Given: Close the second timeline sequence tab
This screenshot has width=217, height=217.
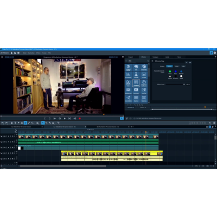Looking at the screenshot, I should point(85,127).
